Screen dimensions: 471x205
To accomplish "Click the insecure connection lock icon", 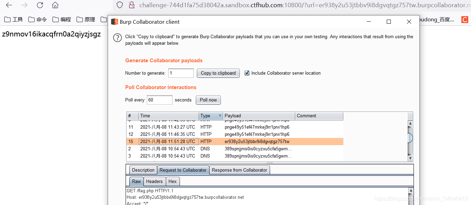I will [131, 5].
